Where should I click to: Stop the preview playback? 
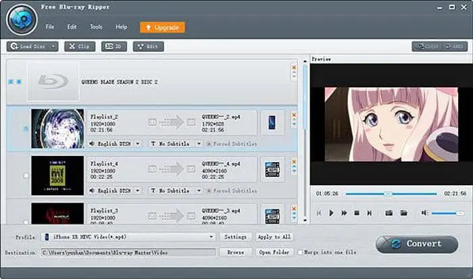click(357, 213)
